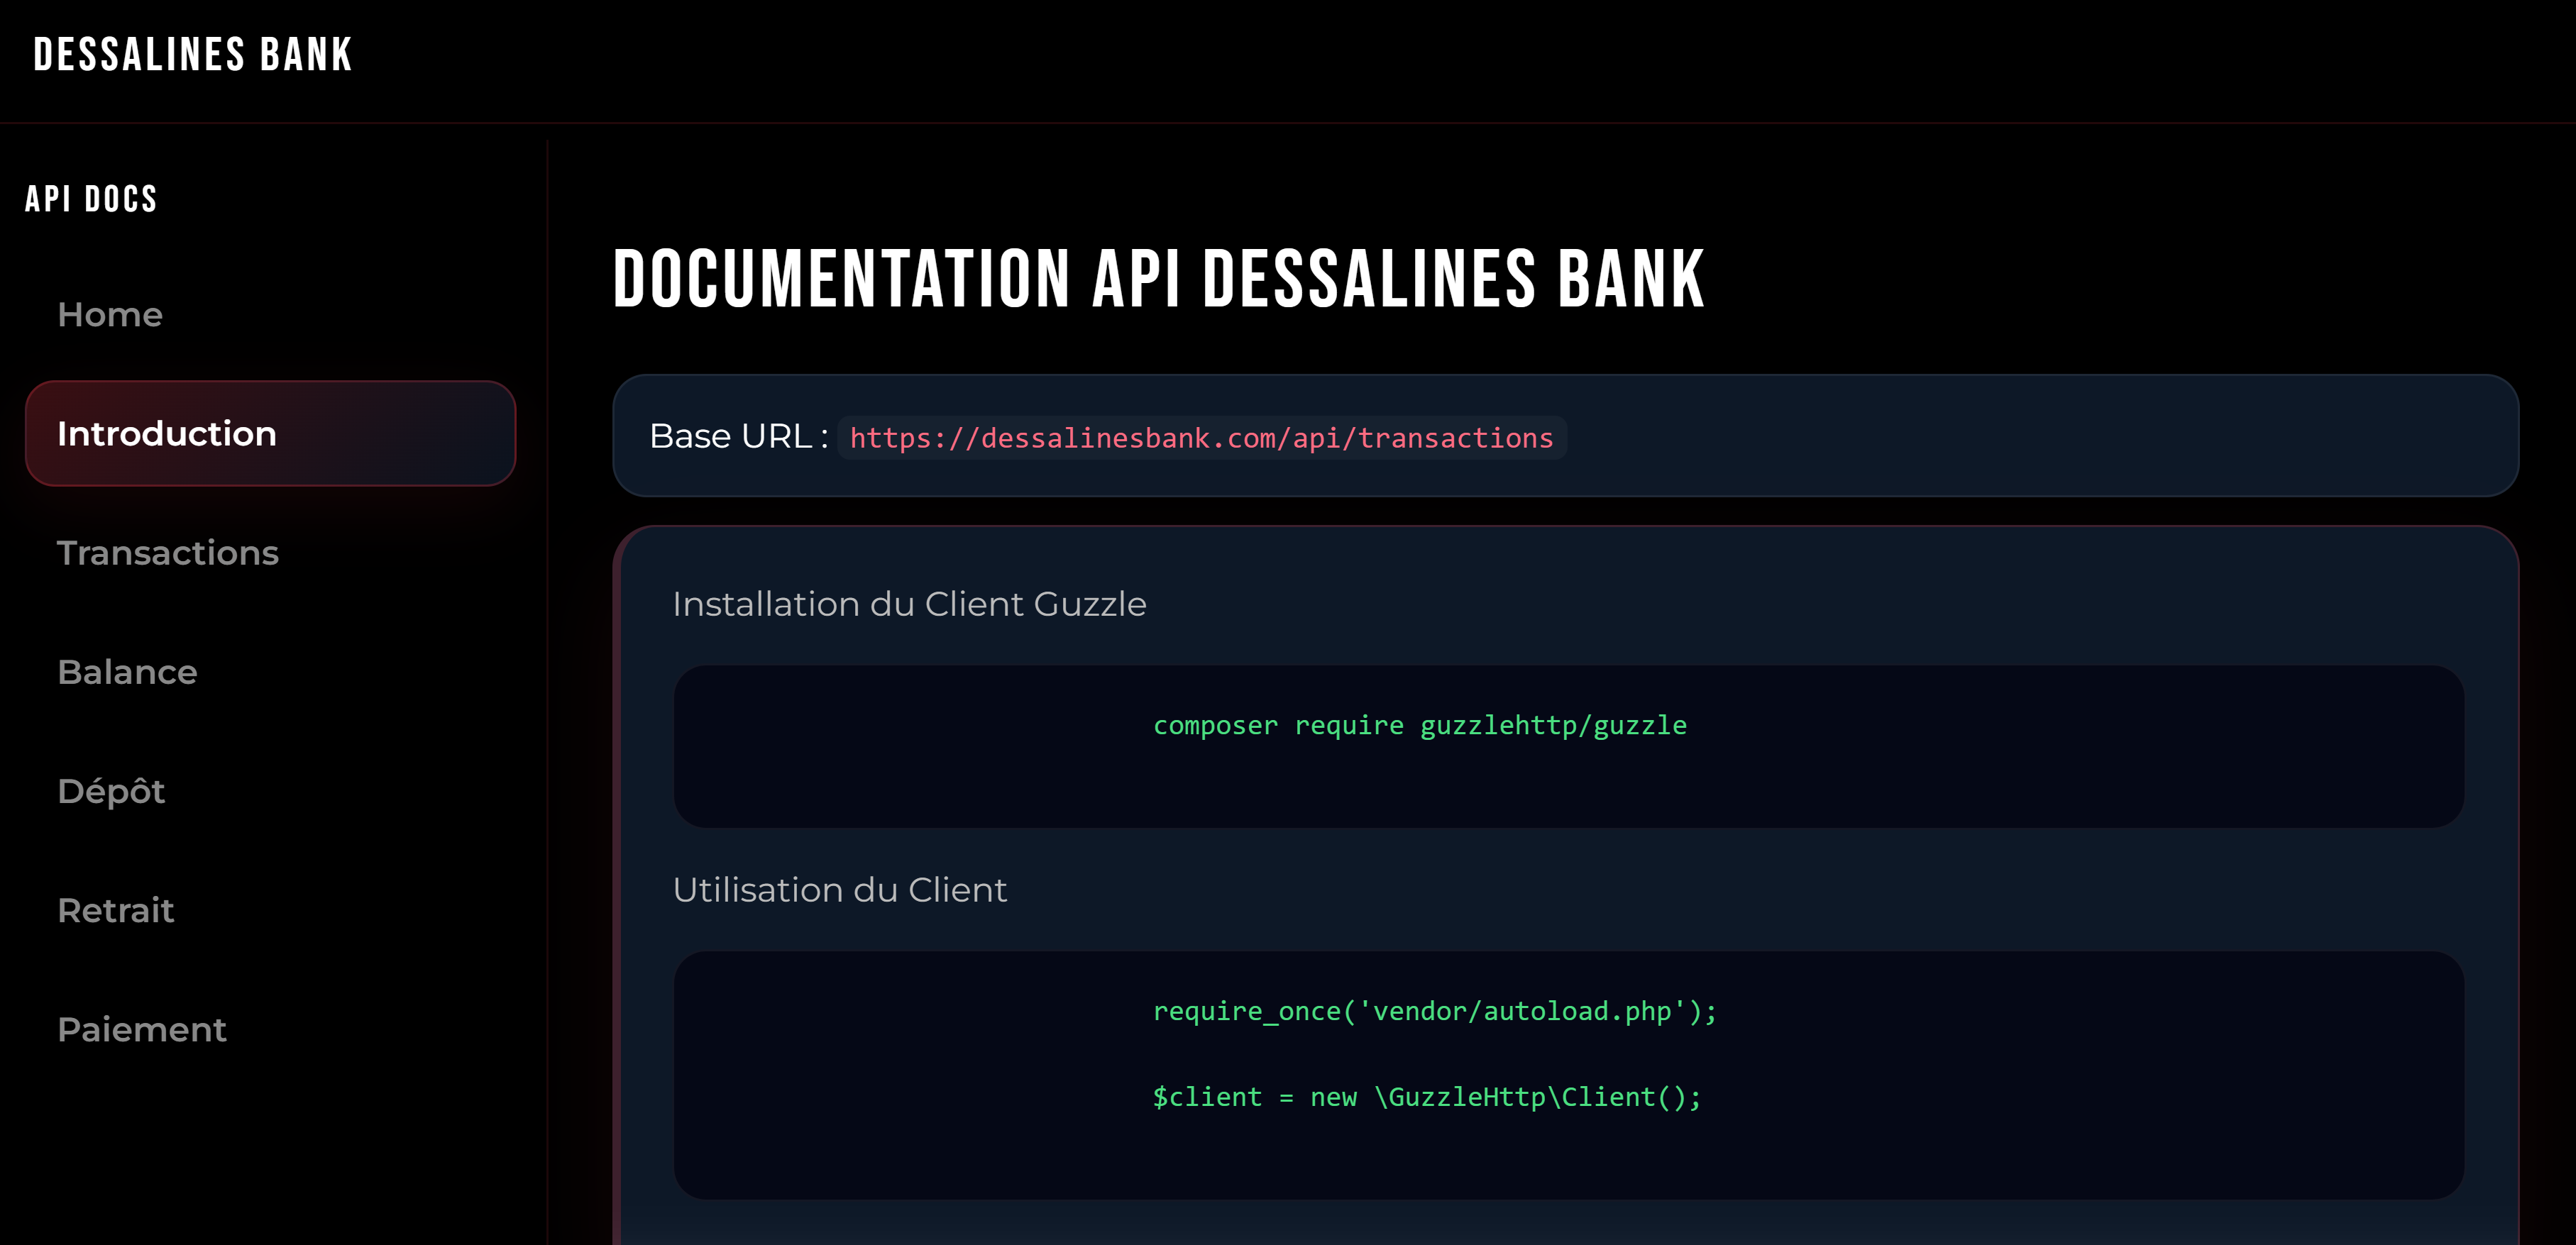This screenshot has height=1245, width=2576.
Task: Click the Utilisation du Client heading
Action: point(839,889)
